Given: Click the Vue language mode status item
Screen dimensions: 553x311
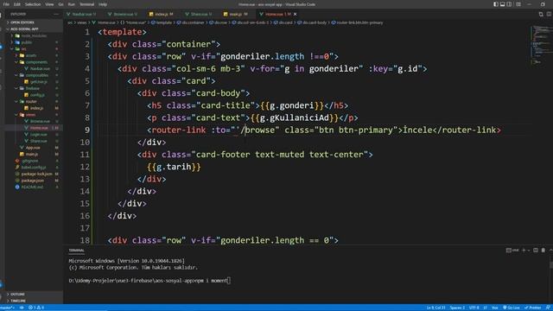Looking at the screenshot, I should pos(494,308).
